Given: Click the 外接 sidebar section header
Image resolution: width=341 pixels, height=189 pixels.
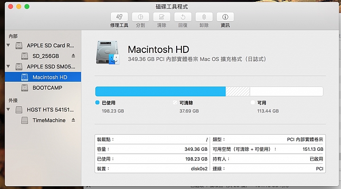Looking at the screenshot, I should pos(13,100).
